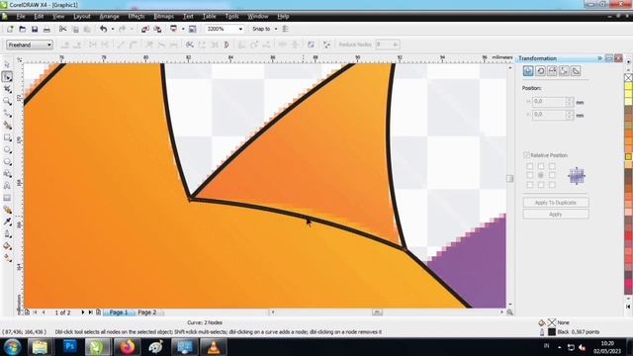The image size is (633, 356).
Task: Open the File menu
Action: (21, 17)
